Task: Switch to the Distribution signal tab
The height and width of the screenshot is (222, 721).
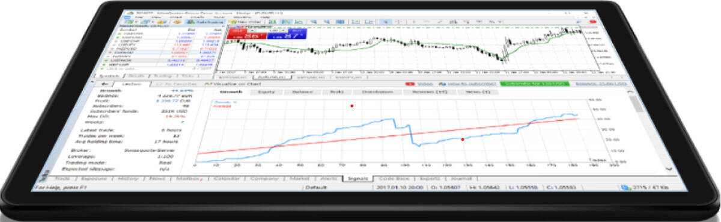Action: point(377,92)
